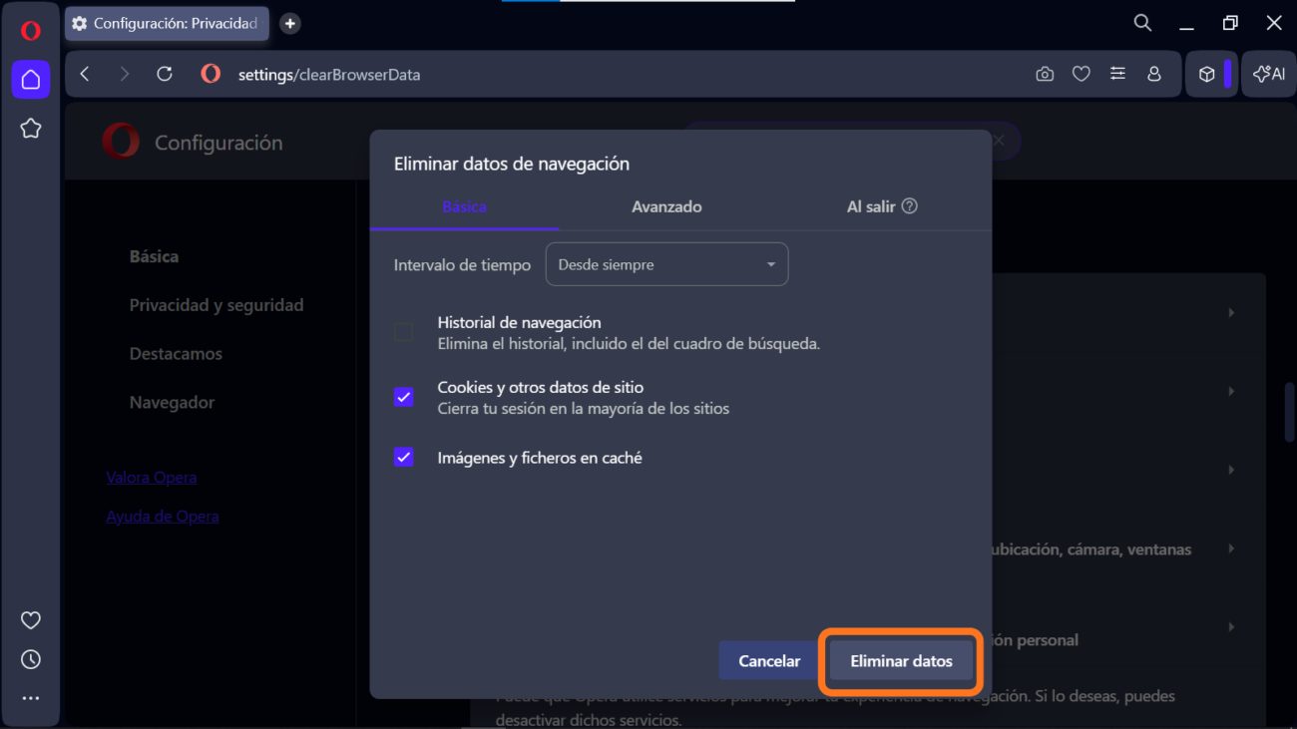Viewport: 1297px width, 729px height.
Task: Click the Eliminar datos button
Action: click(901, 661)
